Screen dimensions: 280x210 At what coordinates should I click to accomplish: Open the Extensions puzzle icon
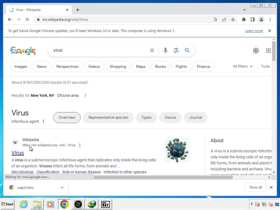(x=244, y=19)
